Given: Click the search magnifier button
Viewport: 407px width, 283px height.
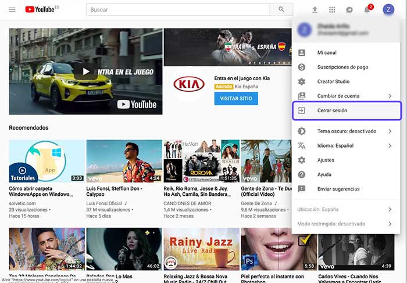Looking at the screenshot, I should 281,10.
